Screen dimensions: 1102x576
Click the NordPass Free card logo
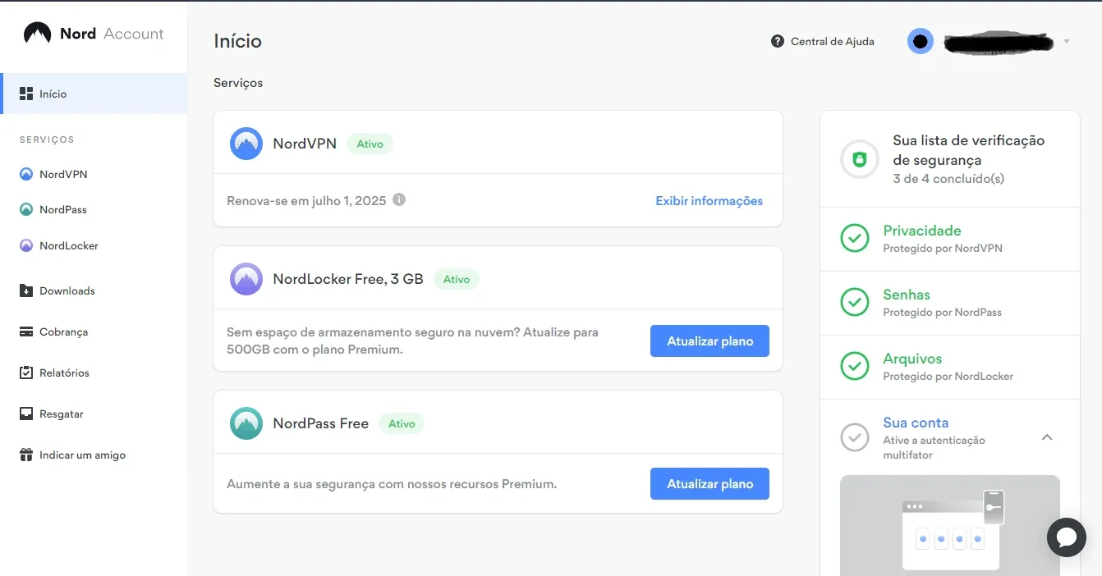click(246, 423)
